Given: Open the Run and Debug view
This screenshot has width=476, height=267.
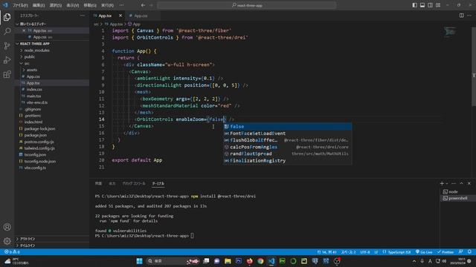Looking at the screenshot, I should click(x=7, y=60).
